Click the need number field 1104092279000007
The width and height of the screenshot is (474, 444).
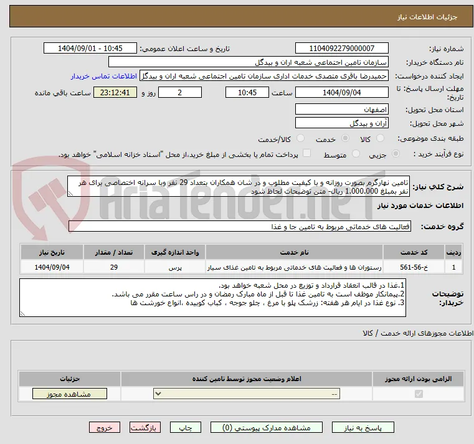click(x=342, y=48)
